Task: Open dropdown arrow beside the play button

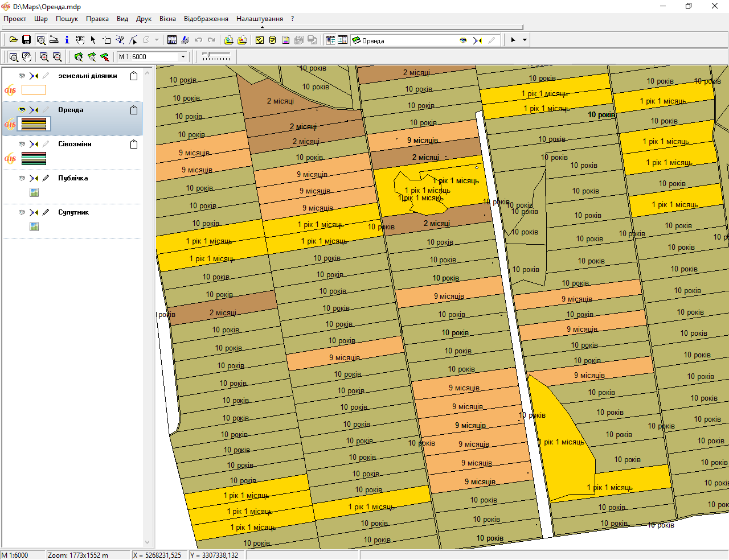Action: (525, 40)
